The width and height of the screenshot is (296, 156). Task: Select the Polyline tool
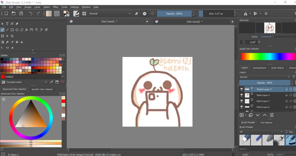click(x=27, y=30)
